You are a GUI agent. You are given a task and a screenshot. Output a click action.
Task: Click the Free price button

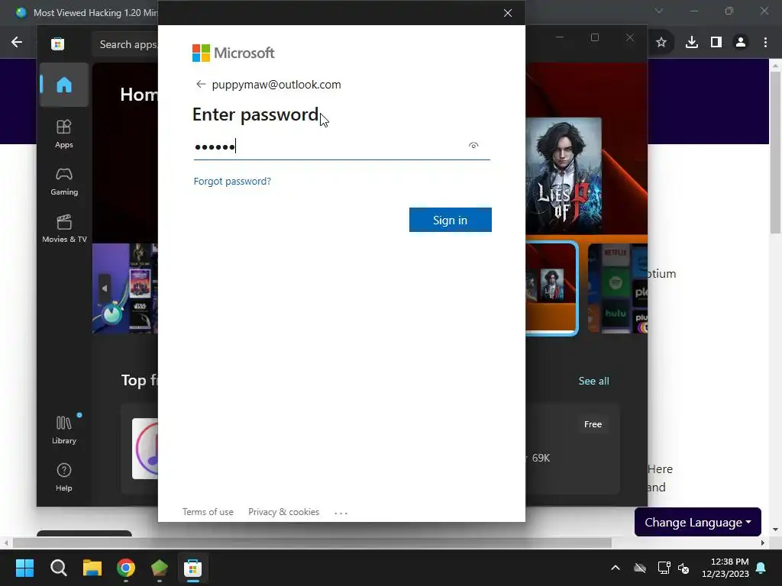[x=593, y=424]
